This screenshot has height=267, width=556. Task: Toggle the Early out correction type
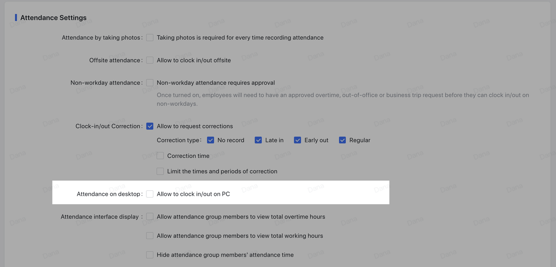pos(298,140)
